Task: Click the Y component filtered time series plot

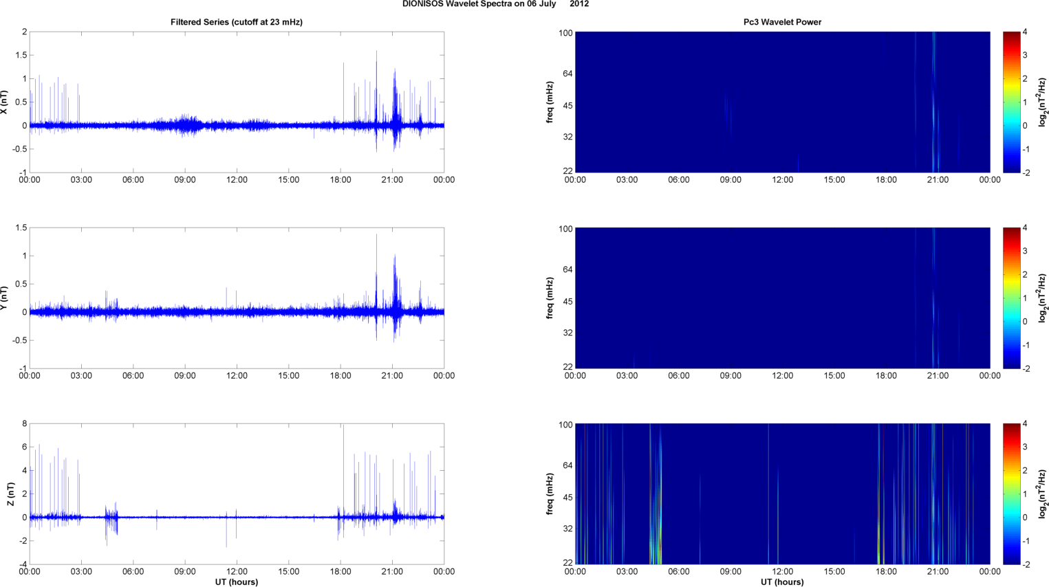Action: pos(237,298)
